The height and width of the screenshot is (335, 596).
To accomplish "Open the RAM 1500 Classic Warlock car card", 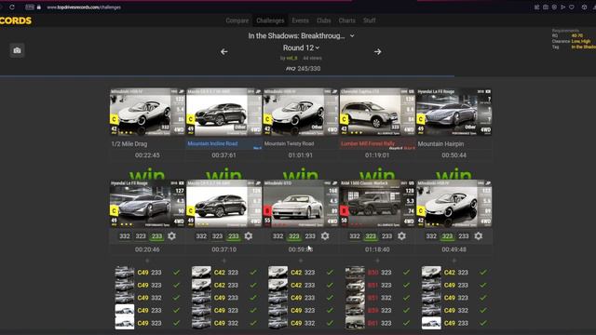I will coord(377,204).
